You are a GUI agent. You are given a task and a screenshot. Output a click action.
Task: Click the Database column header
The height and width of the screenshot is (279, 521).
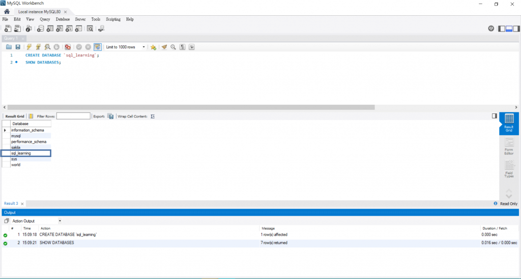31,123
